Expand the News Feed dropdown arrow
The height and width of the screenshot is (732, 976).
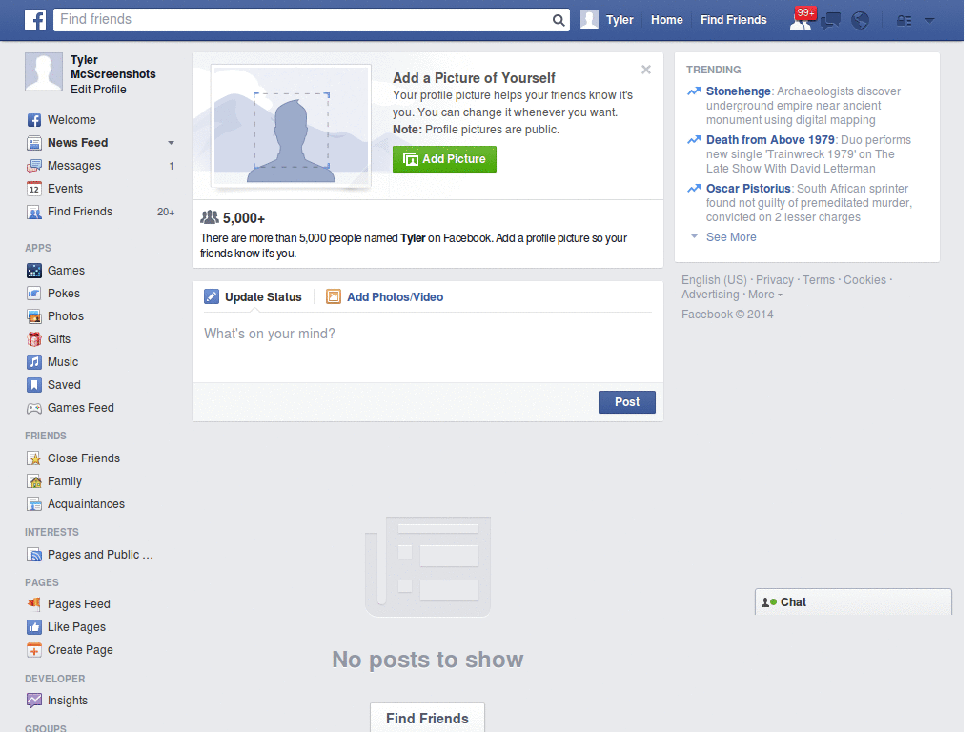tap(170, 142)
